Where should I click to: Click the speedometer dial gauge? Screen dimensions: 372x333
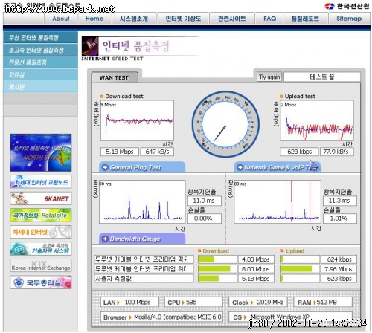point(225,124)
